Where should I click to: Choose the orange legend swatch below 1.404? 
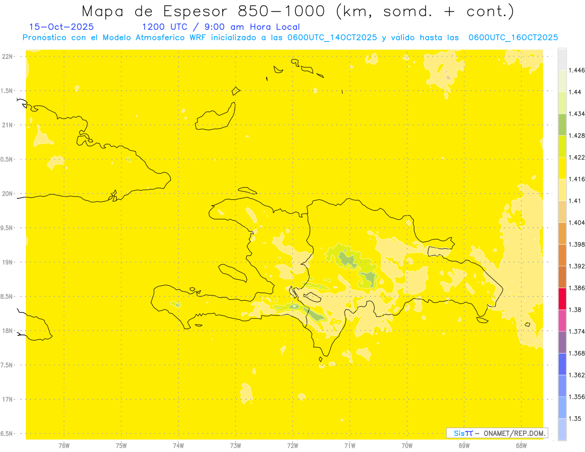[562, 233]
